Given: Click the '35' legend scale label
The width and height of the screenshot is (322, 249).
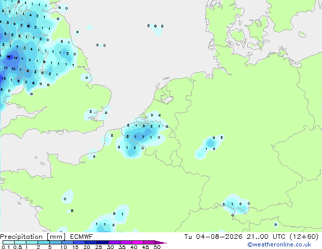Looking at the screenshot, I should (x=122, y=247).
